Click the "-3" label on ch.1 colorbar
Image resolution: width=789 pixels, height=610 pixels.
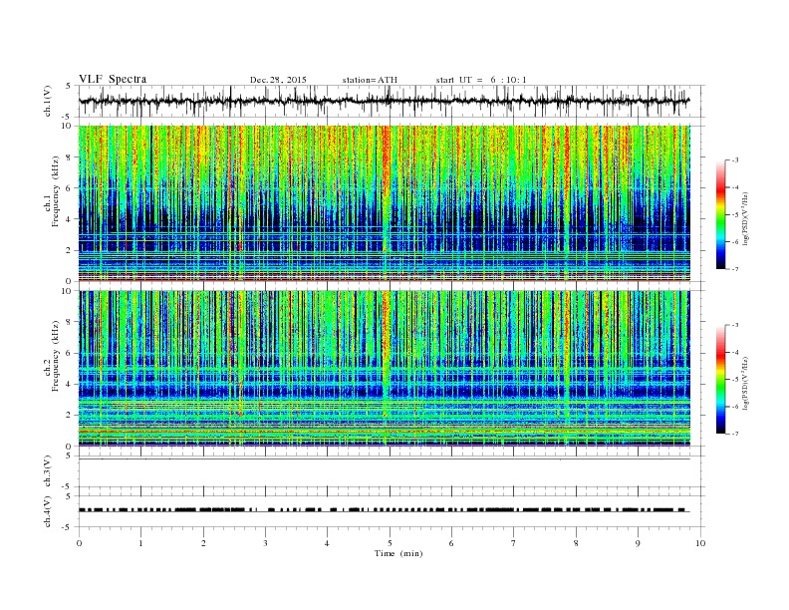pyautogui.click(x=735, y=160)
